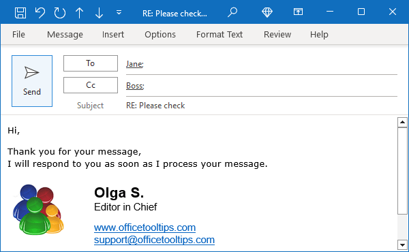409x252 pixels.
Task: Open the Message tab
Action: pos(65,35)
